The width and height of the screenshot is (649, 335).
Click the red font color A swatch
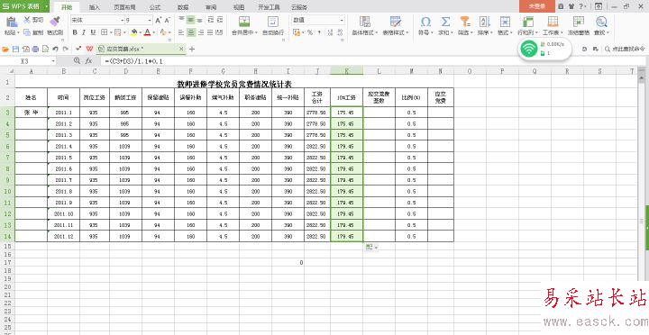pyautogui.click(x=148, y=32)
